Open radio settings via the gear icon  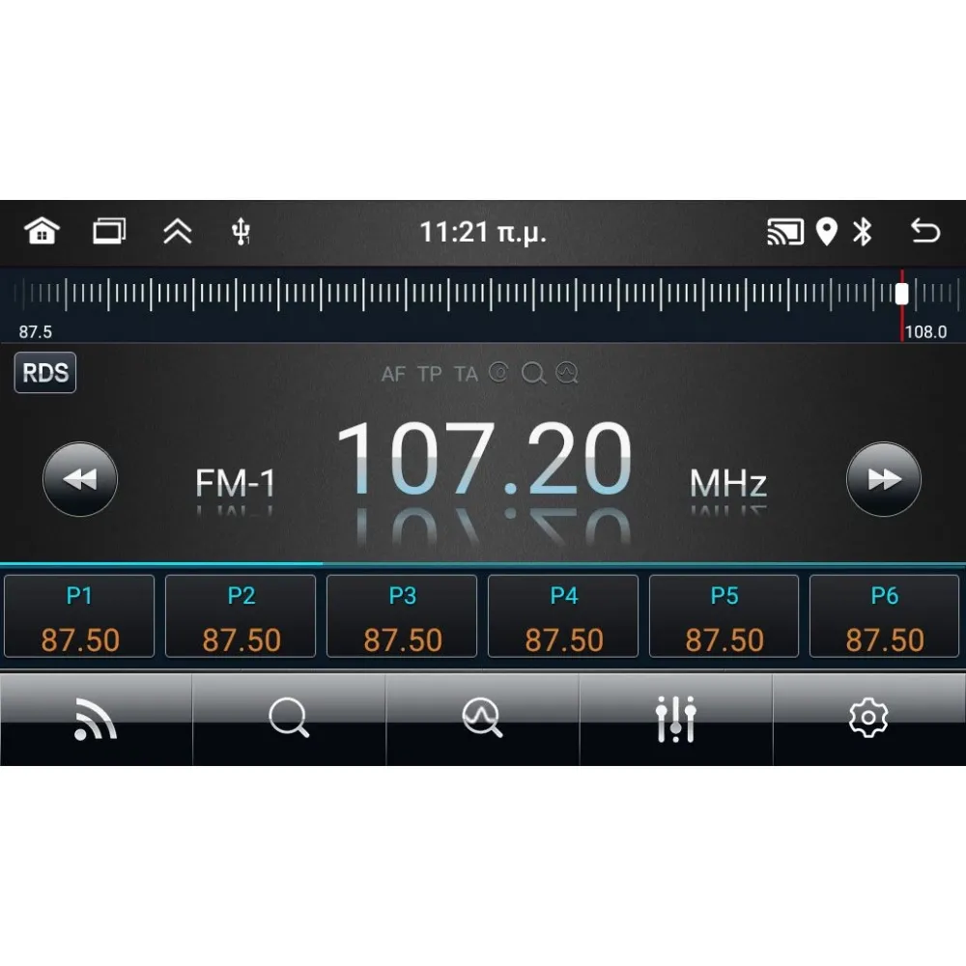[867, 718]
